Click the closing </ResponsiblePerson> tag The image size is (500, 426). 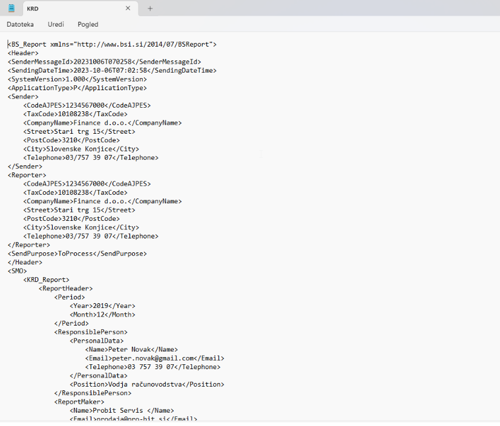coord(93,393)
